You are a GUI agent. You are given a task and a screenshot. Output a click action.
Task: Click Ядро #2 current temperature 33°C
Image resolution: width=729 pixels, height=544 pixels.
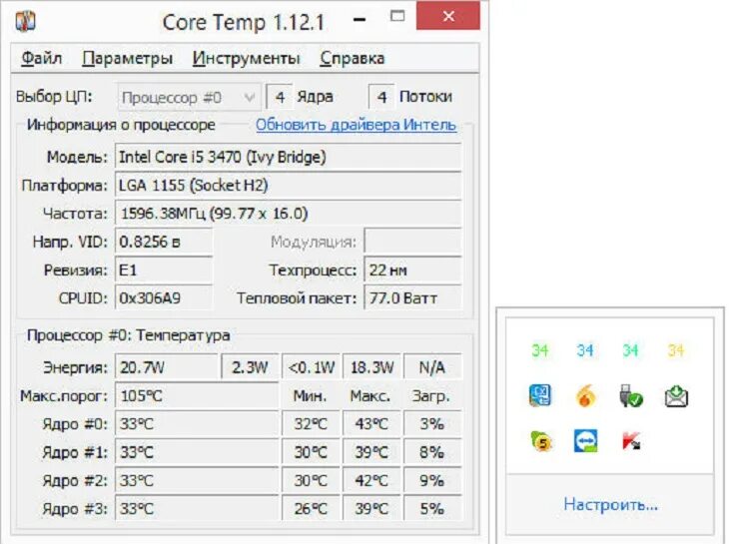(x=197, y=481)
